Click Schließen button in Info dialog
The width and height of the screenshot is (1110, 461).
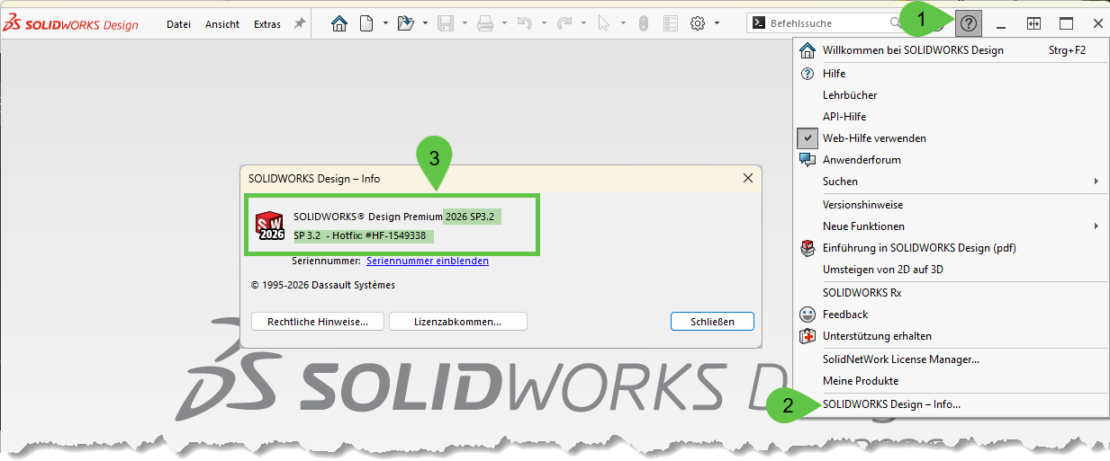click(712, 322)
